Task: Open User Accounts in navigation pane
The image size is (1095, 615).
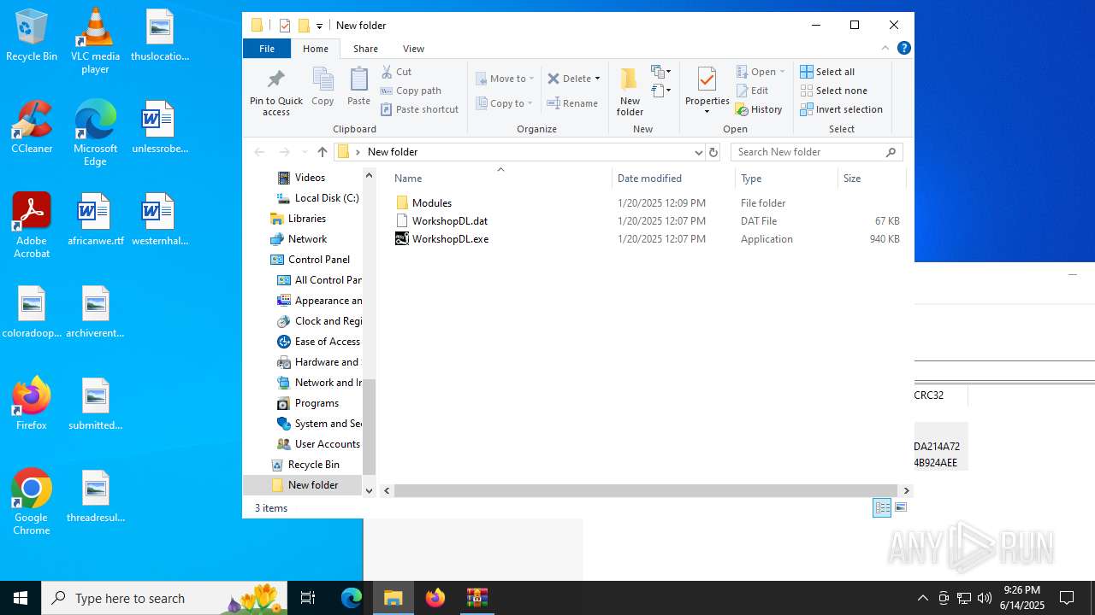Action: [x=318, y=444]
